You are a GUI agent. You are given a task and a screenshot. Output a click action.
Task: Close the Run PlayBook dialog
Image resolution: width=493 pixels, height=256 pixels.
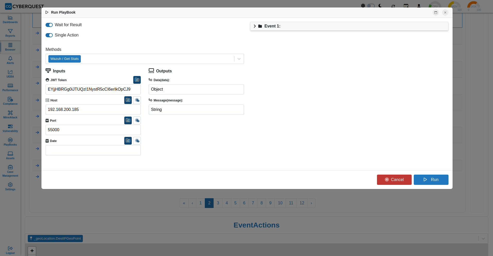[x=445, y=12]
